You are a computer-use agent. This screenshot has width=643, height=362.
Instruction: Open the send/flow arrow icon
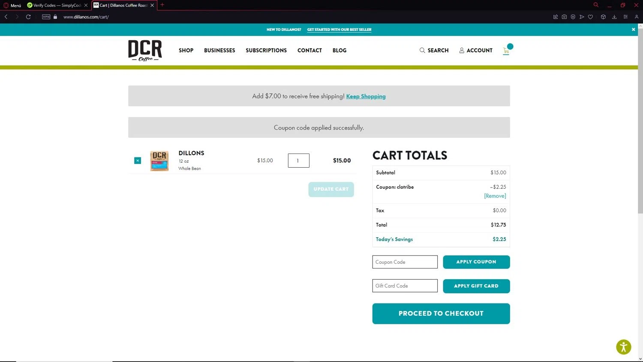click(582, 17)
